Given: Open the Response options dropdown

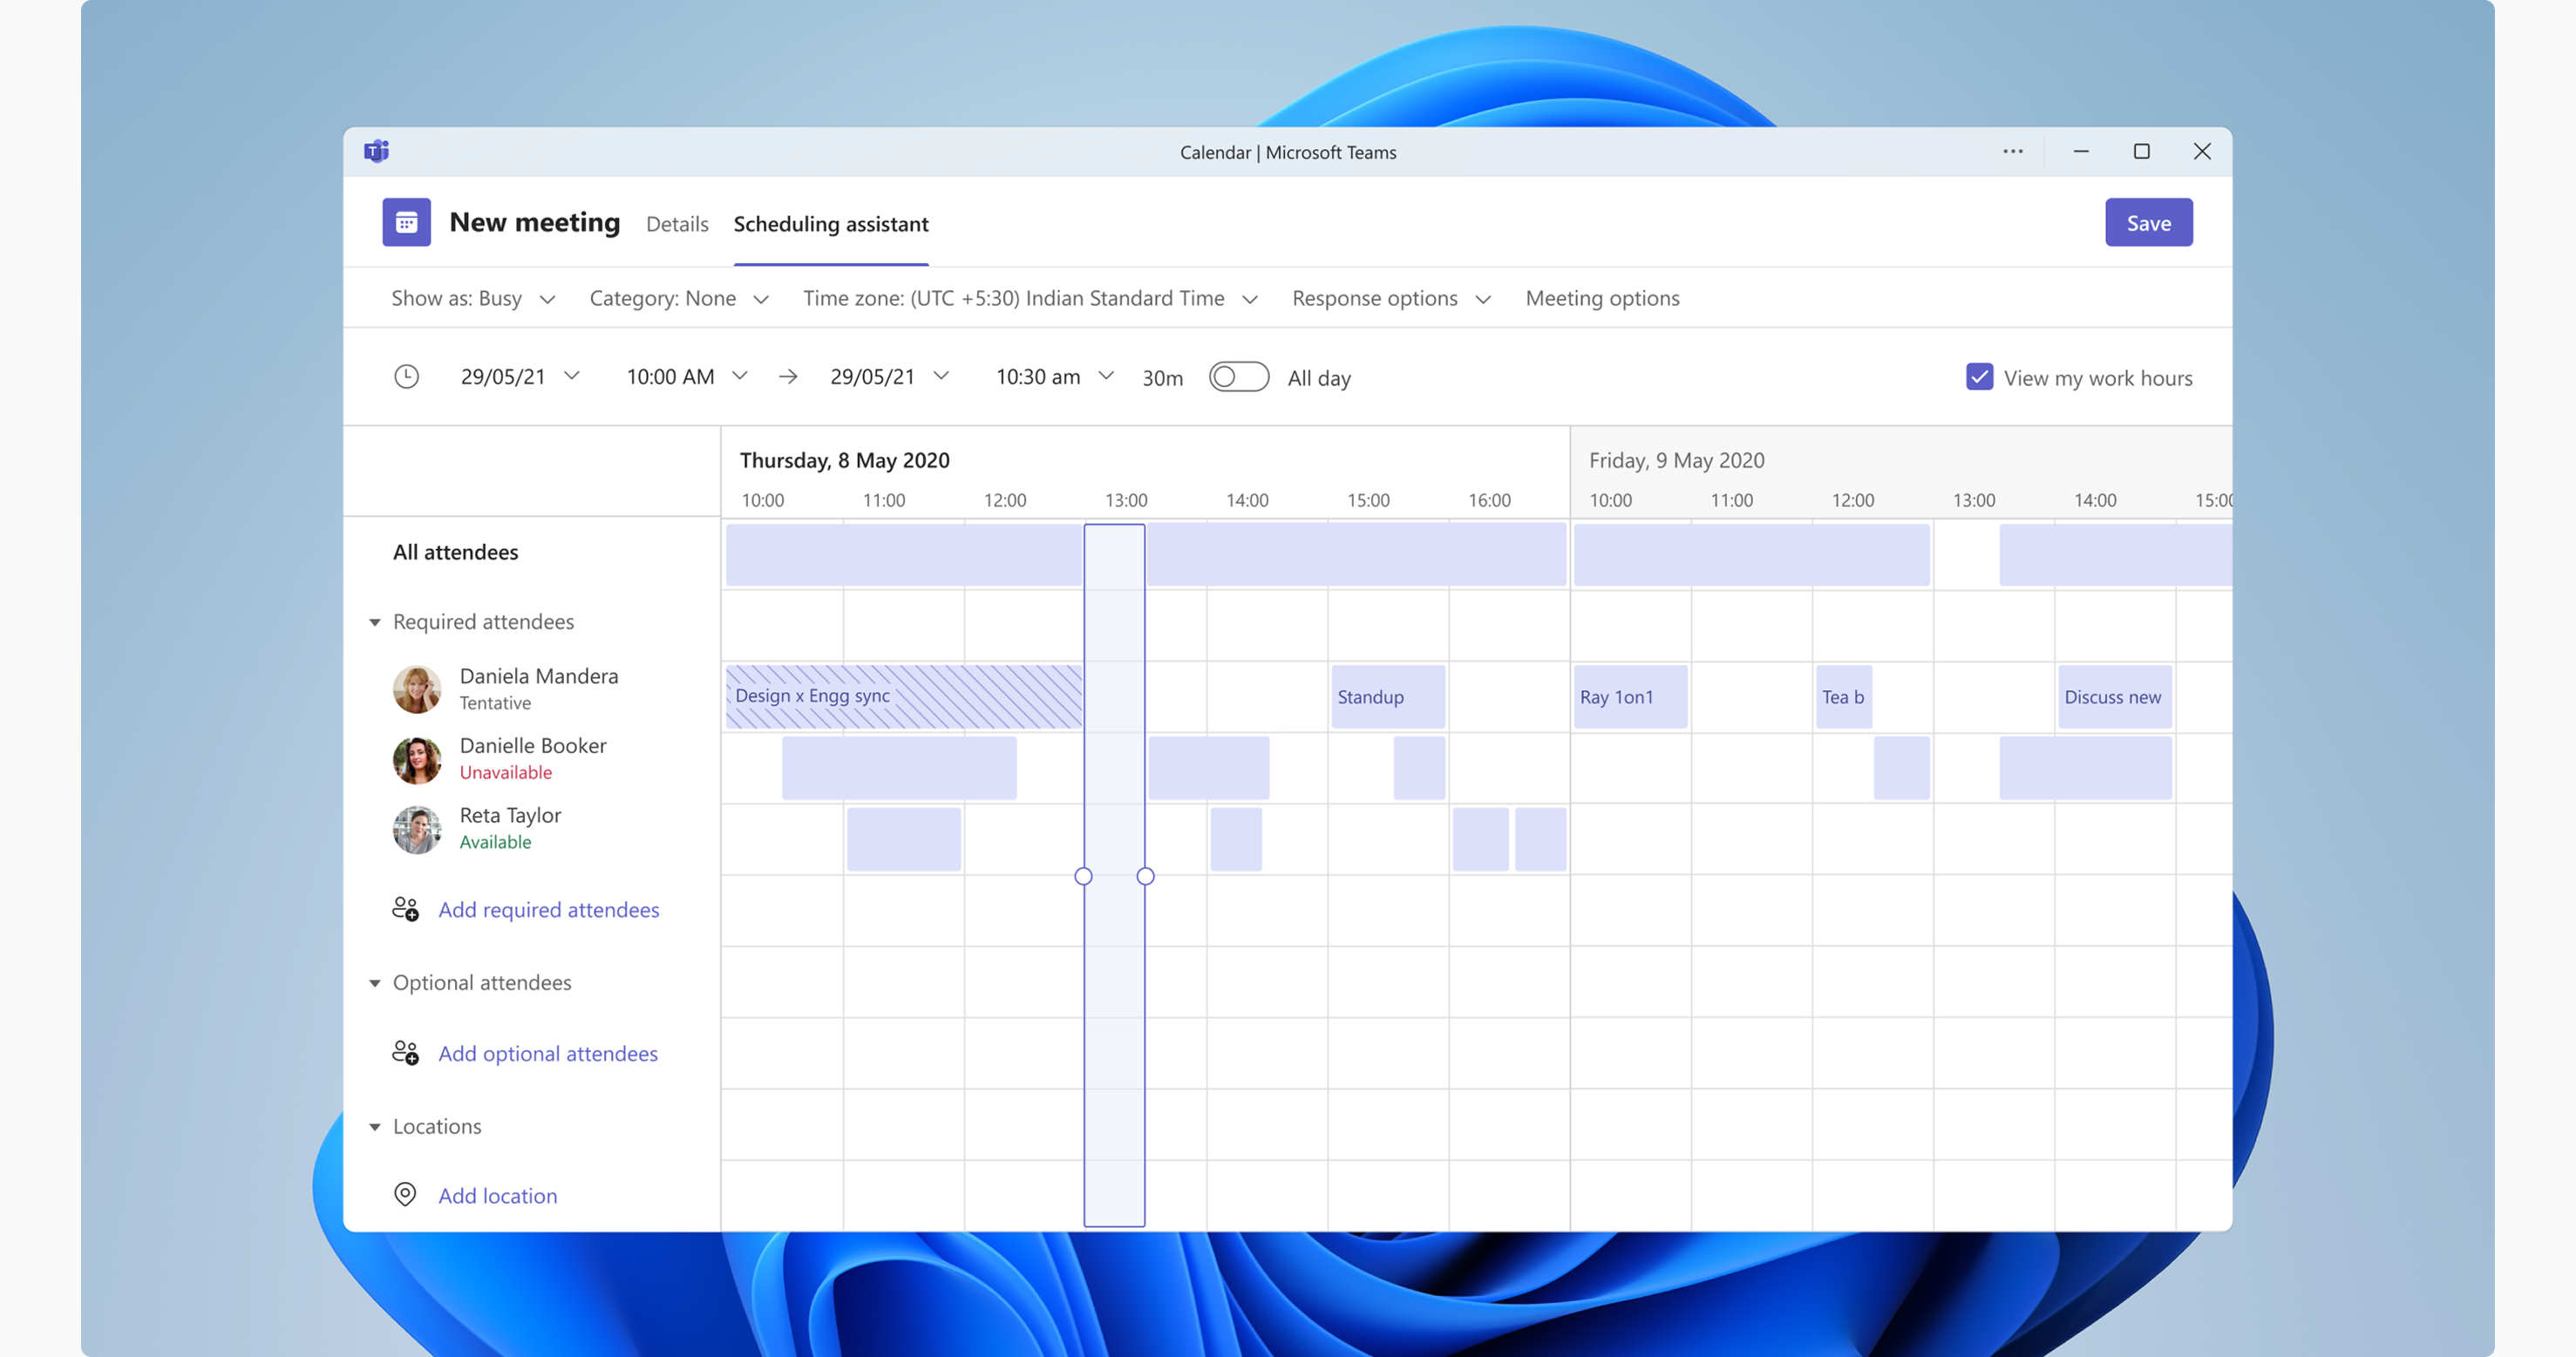Looking at the screenshot, I should coord(1391,298).
